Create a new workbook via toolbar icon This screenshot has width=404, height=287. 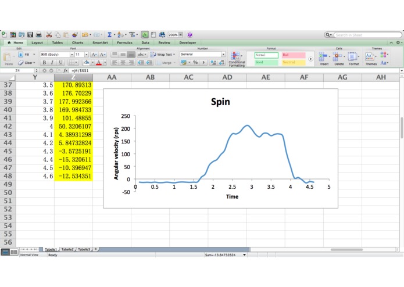pos(4,34)
